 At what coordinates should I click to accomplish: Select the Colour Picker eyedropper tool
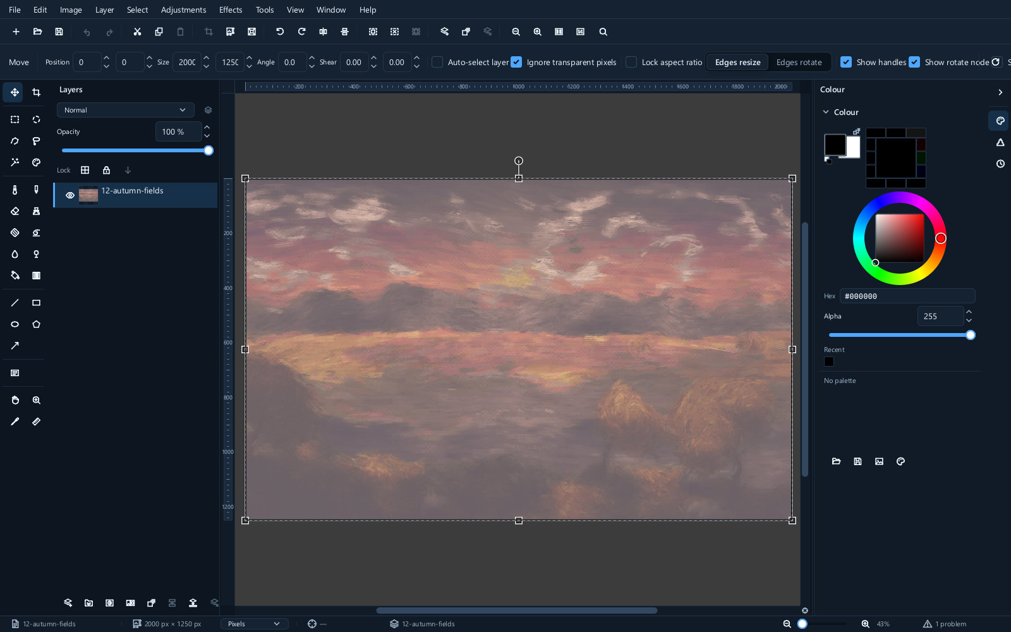(15, 422)
